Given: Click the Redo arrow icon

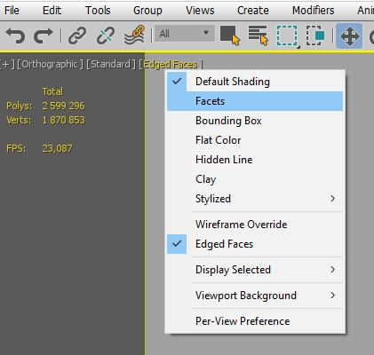Looking at the screenshot, I should [x=44, y=35].
